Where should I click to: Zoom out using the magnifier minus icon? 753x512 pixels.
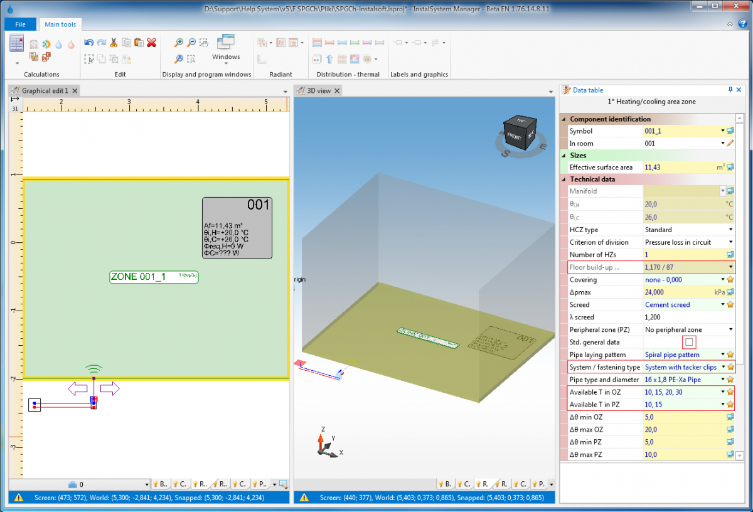[x=191, y=43]
